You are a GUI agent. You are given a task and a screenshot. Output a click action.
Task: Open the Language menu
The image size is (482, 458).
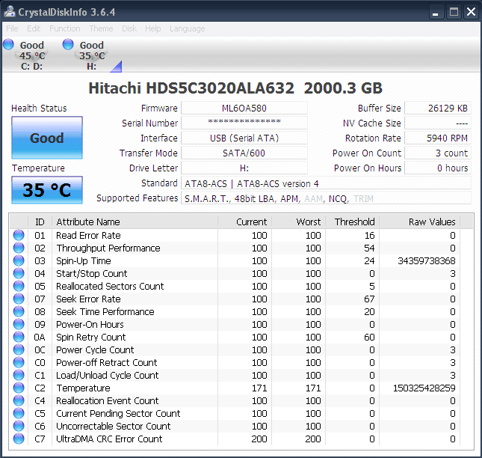pos(188,28)
